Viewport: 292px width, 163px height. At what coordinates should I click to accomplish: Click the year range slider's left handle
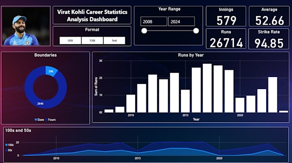pos(144,31)
